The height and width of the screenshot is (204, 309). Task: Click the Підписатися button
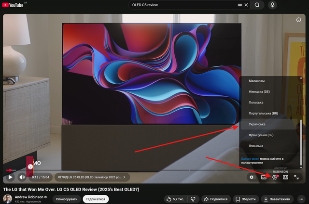pos(96,199)
